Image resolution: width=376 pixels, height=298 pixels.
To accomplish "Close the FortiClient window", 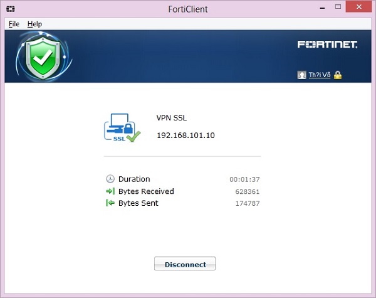I will (358, 7).
